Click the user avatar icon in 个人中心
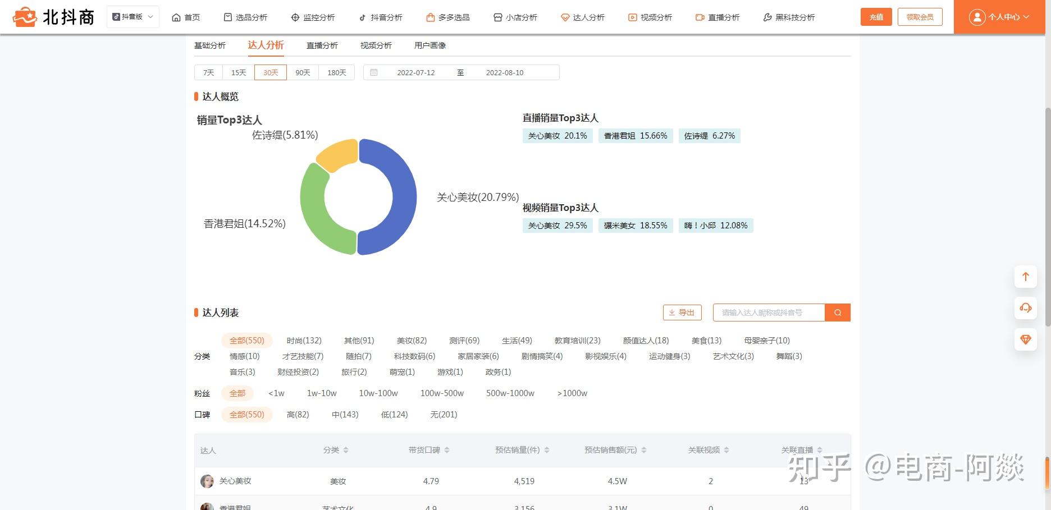This screenshot has width=1051, height=510. coord(977,17)
